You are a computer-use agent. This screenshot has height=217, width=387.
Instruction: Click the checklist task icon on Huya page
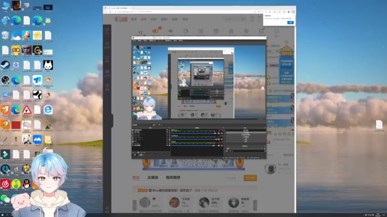262,31
